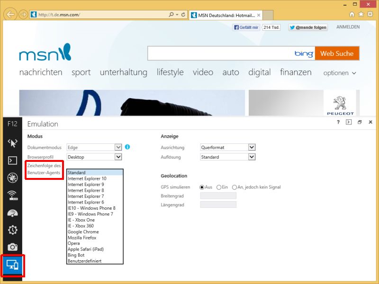The image size is (379, 284).
Task: Refresh the page with reload icon
Action: pyautogui.click(x=183, y=15)
